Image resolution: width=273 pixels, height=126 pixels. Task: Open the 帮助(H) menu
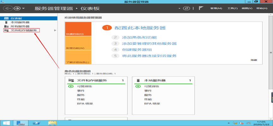pos(262,8)
